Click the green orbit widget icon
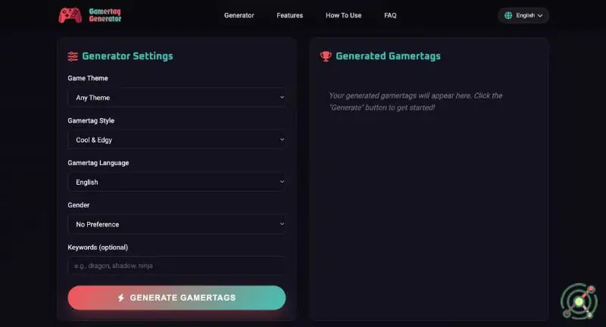606x327 pixels. [x=579, y=301]
